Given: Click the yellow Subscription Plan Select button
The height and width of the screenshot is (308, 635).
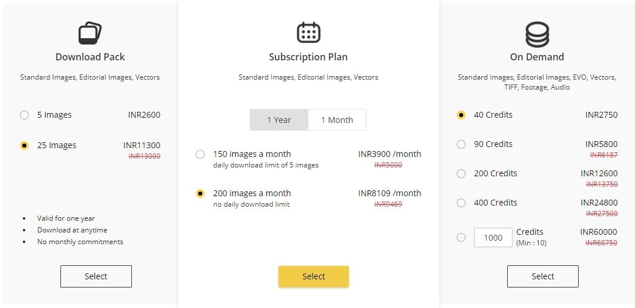Looking at the screenshot, I should (314, 276).
